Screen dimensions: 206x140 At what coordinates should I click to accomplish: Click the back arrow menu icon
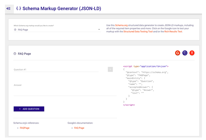coord(9,9)
